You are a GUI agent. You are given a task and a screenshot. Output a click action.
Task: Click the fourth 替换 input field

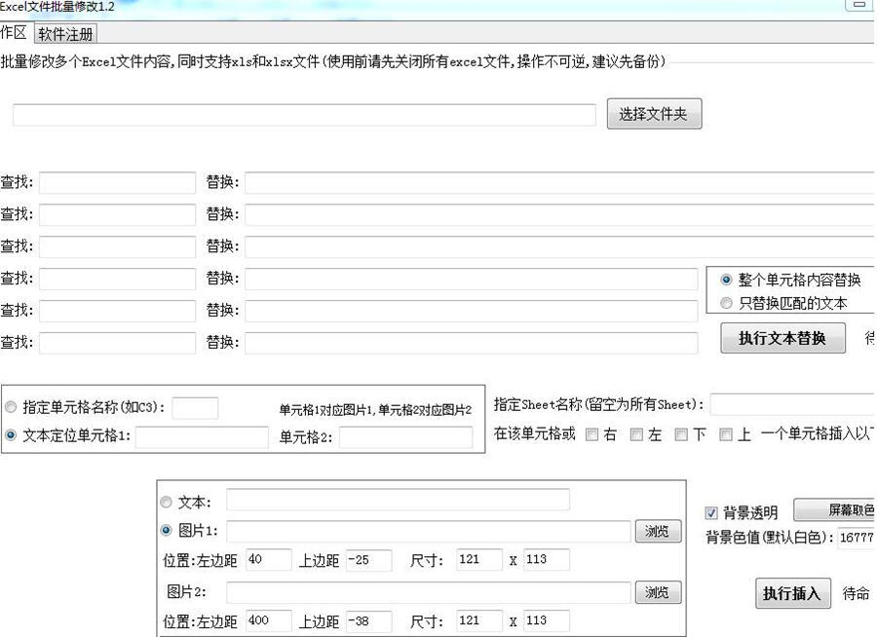(472, 280)
